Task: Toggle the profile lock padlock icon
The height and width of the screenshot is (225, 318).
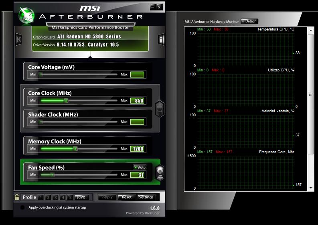Action: coord(17,197)
